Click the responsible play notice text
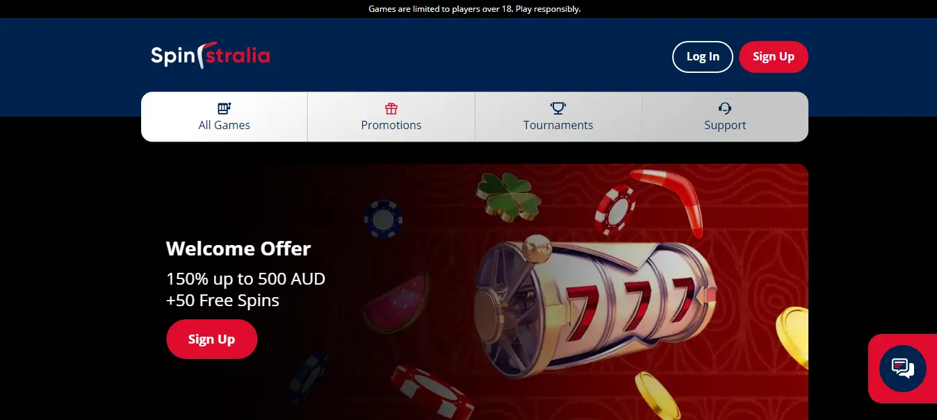Viewport: 937px width, 420px height. pos(475,9)
